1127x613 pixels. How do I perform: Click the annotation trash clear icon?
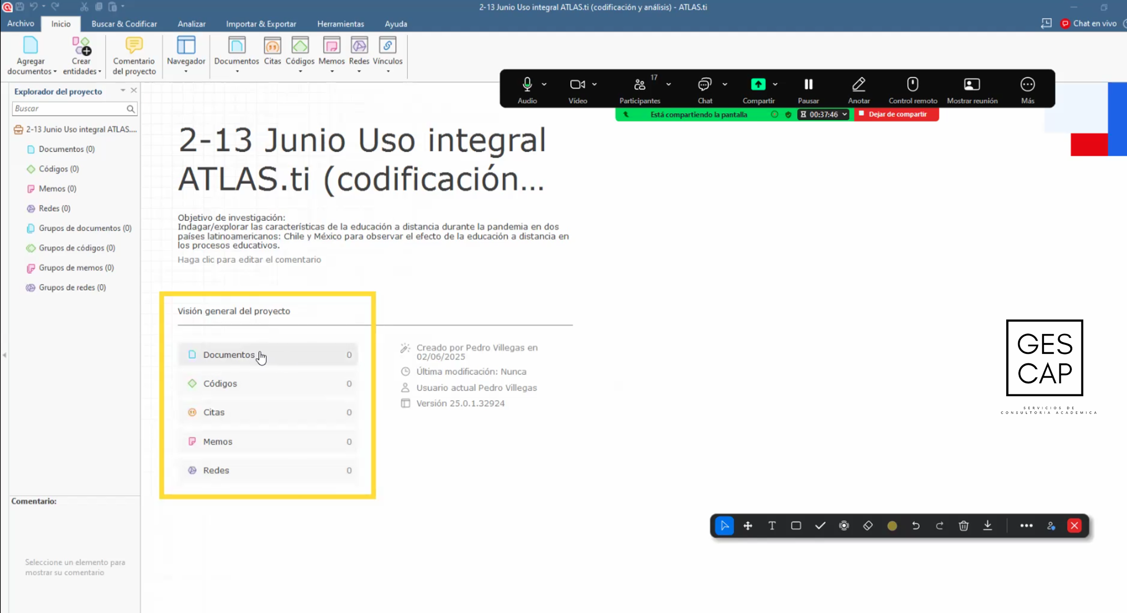click(963, 525)
